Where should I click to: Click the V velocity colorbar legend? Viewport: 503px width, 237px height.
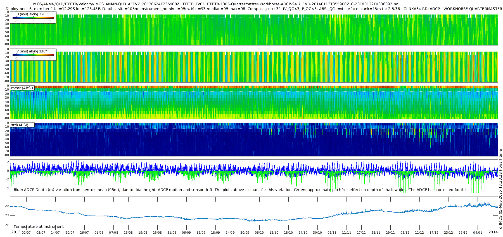pos(33,55)
